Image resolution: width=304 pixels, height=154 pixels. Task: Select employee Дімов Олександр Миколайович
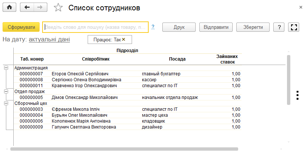(85, 97)
